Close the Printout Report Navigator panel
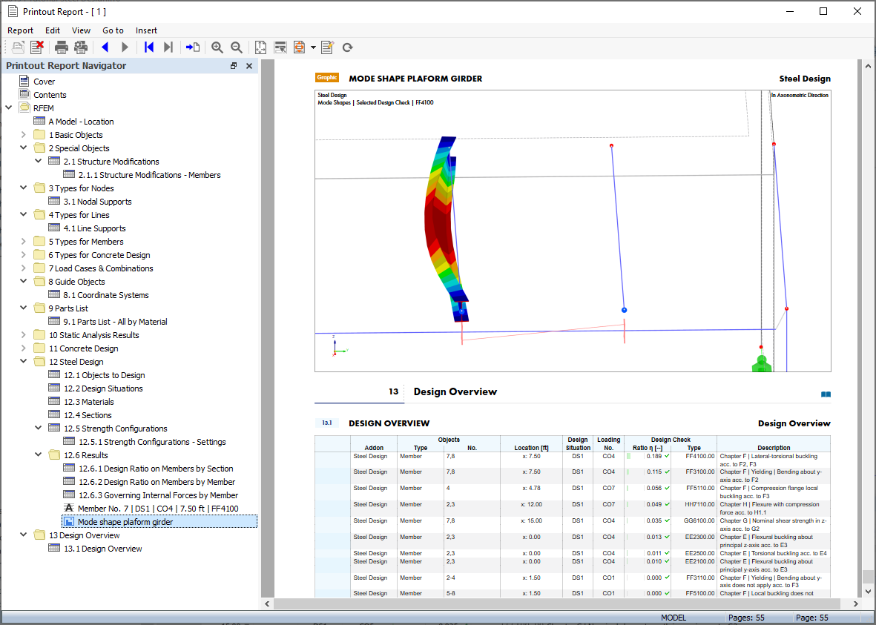 249,66
